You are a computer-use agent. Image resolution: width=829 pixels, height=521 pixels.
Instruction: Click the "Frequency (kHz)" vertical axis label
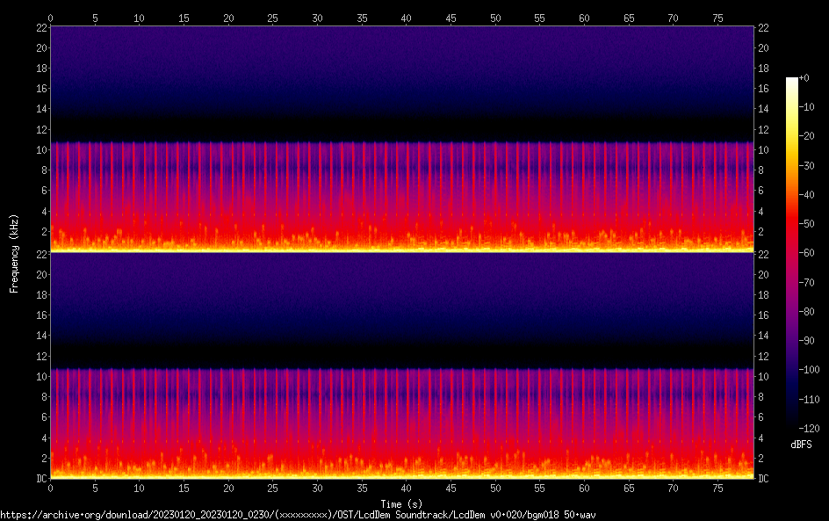tap(14, 252)
